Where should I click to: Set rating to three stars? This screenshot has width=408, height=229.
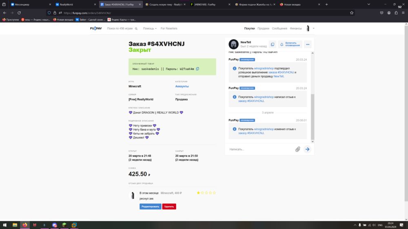point(206,193)
